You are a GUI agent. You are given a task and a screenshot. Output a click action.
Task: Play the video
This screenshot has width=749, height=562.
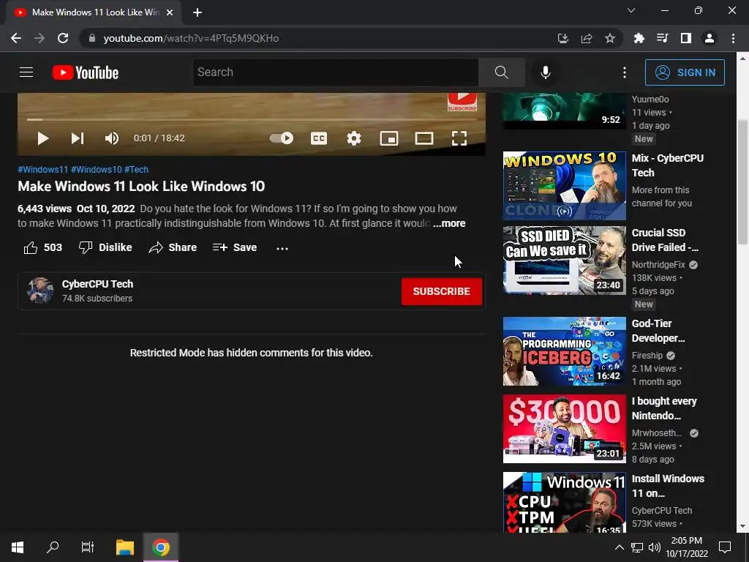click(x=43, y=138)
